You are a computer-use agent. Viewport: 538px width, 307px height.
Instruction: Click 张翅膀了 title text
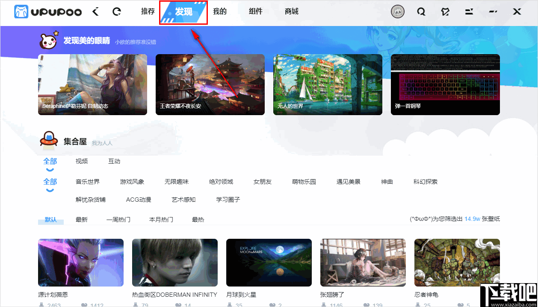[x=332, y=295]
